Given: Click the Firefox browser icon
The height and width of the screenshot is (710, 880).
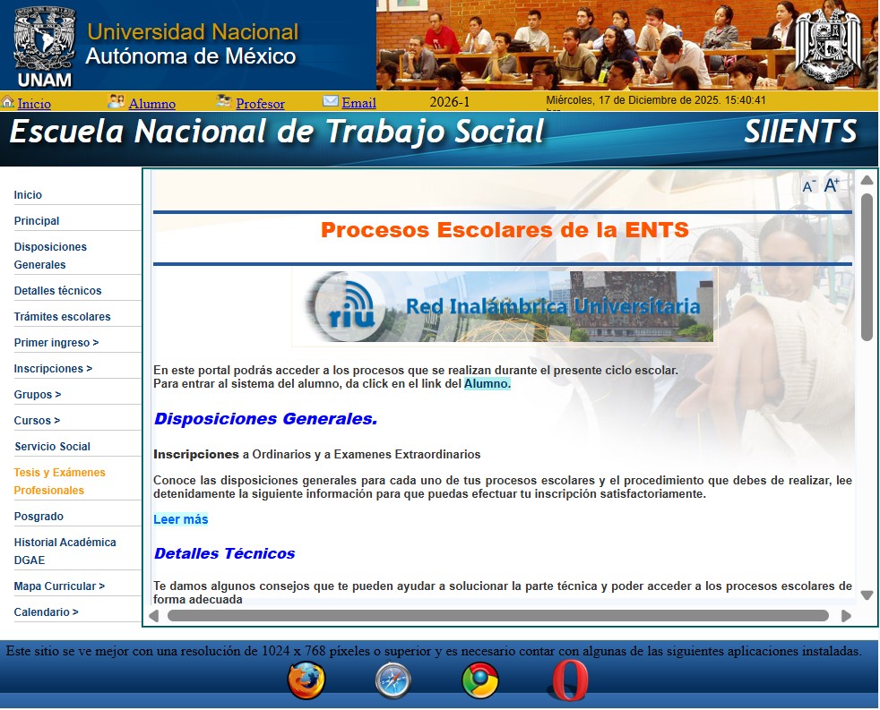Looking at the screenshot, I should 306,680.
